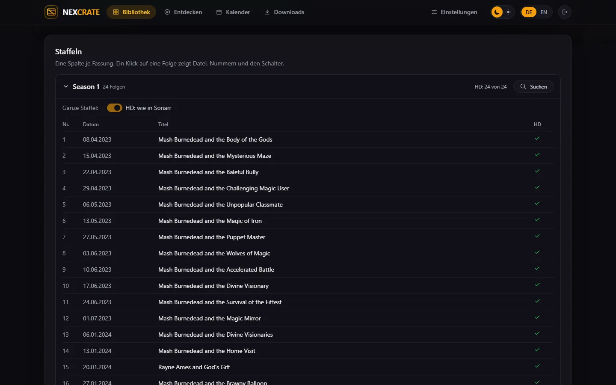Click the logout icon
Image resolution: width=616 pixels, height=385 pixels.
[x=565, y=12]
